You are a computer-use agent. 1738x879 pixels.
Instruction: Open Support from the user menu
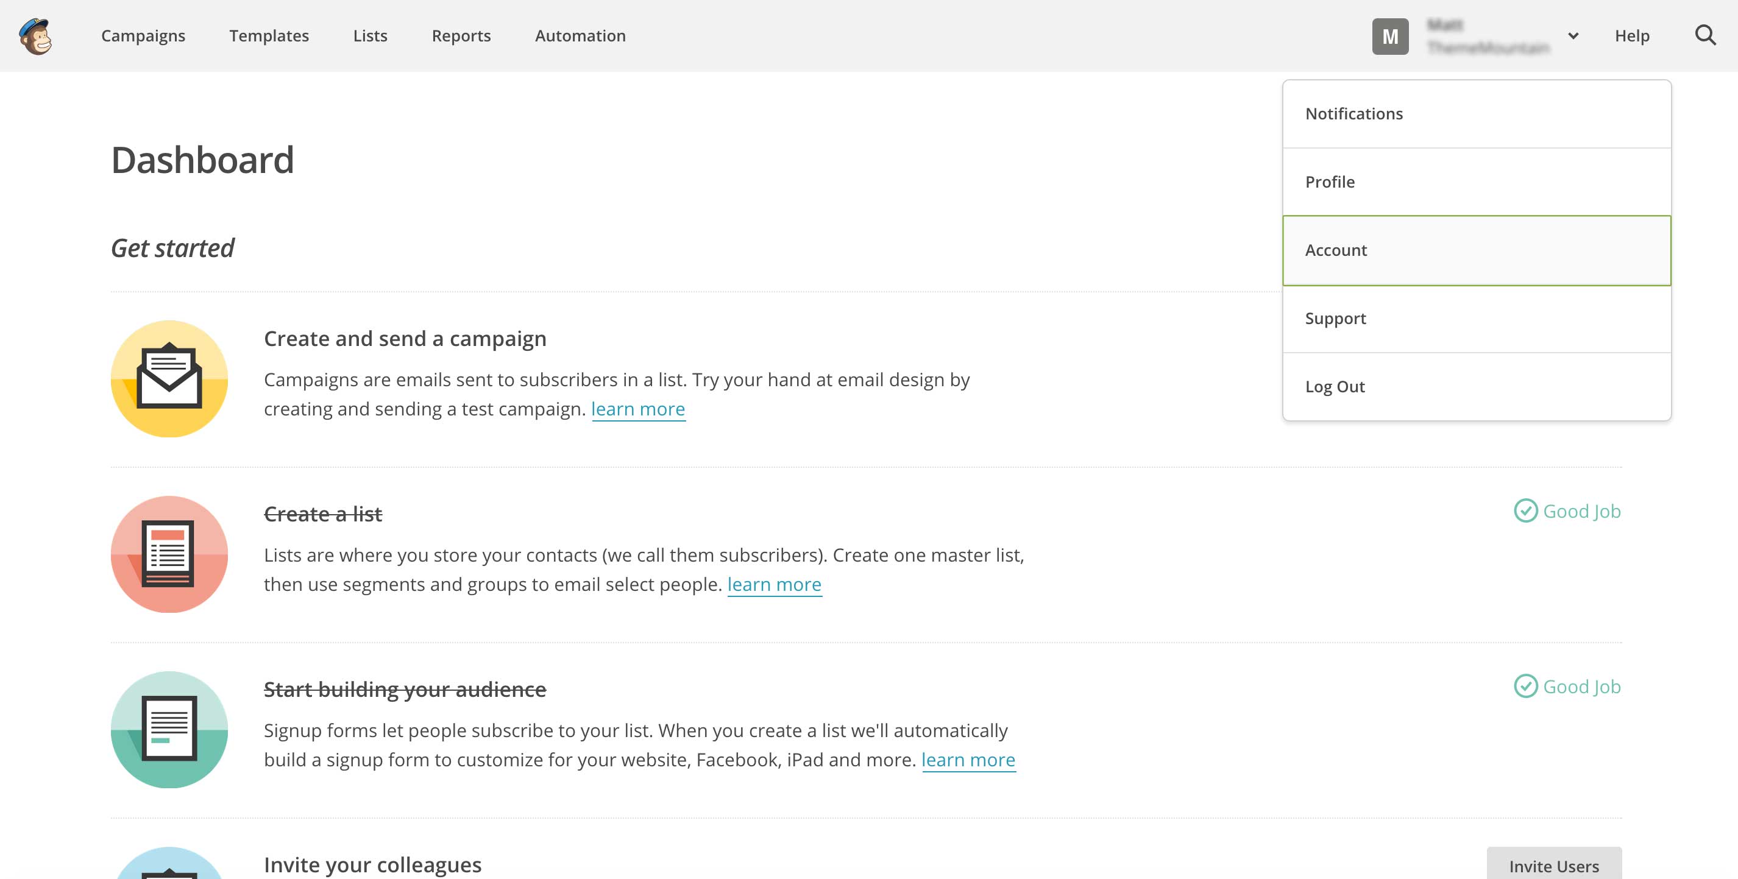pyautogui.click(x=1476, y=319)
